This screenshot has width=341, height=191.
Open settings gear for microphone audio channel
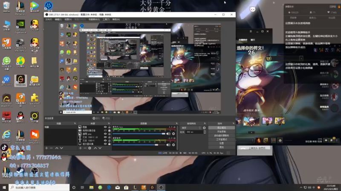[x=173, y=134]
